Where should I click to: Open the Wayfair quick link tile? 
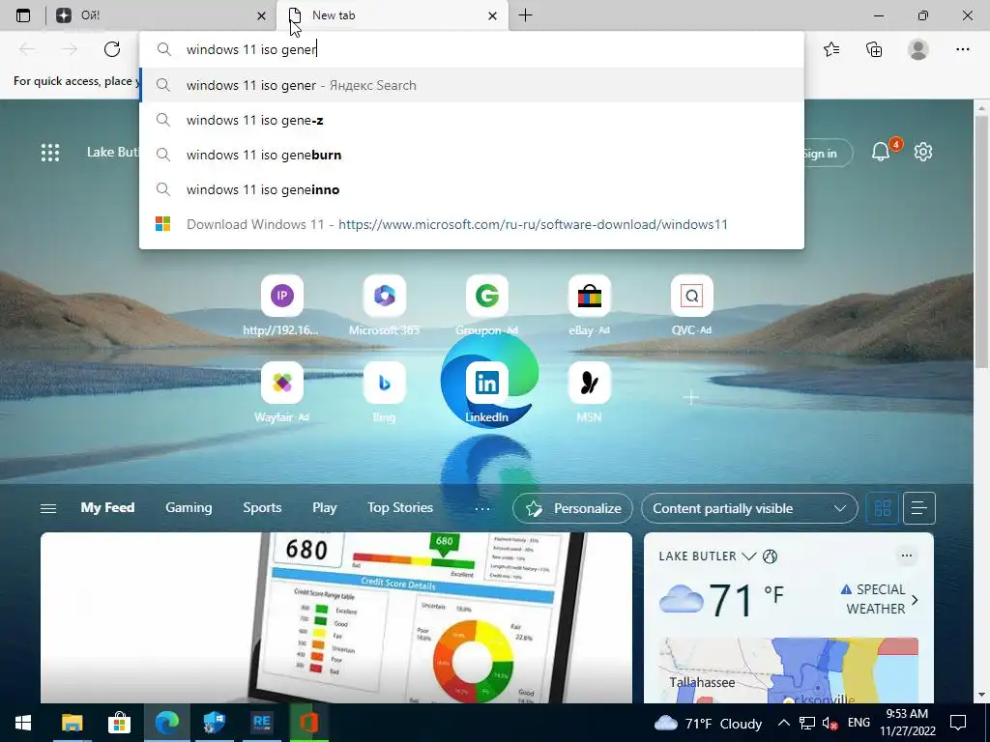point(281,392)
